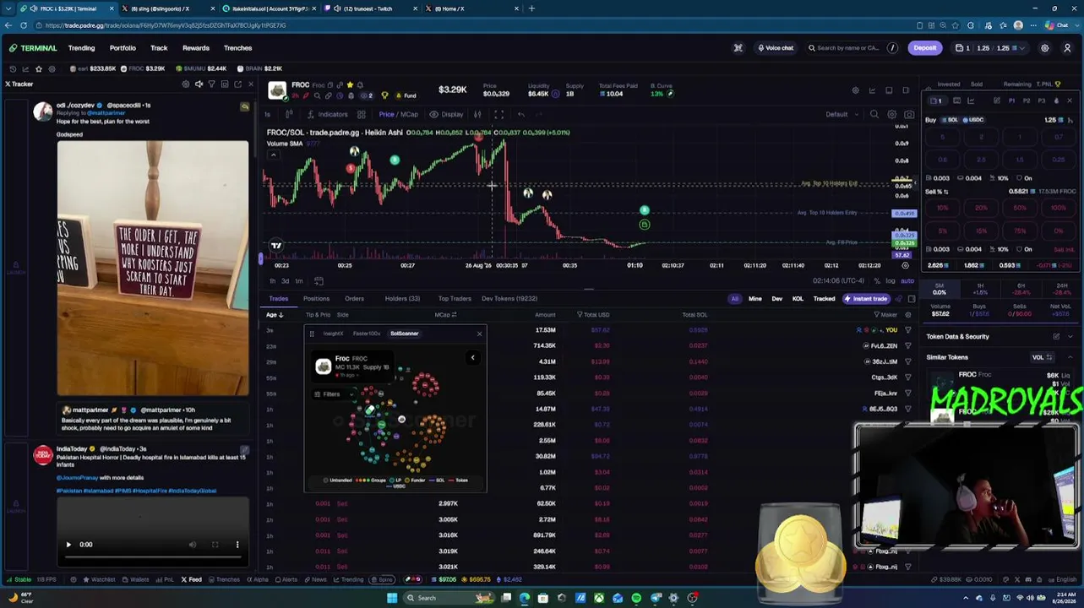Open chart settings gear
1084x608 pixels.
coord(891,115)
